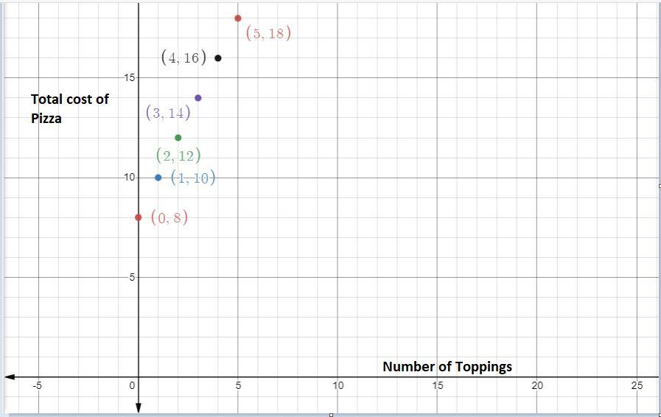Viewport: 661px width, 417px height.
Task: Click the x-axis origin label 0
Action: click(x=133, y=385)
